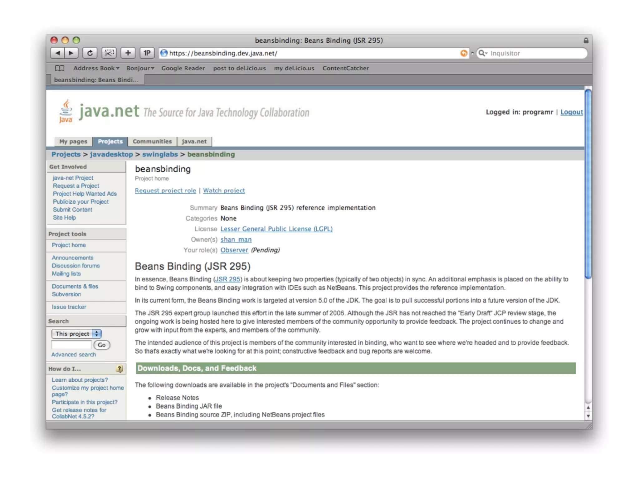Open Get release notes for CollabNet link

tap(79, 413)
